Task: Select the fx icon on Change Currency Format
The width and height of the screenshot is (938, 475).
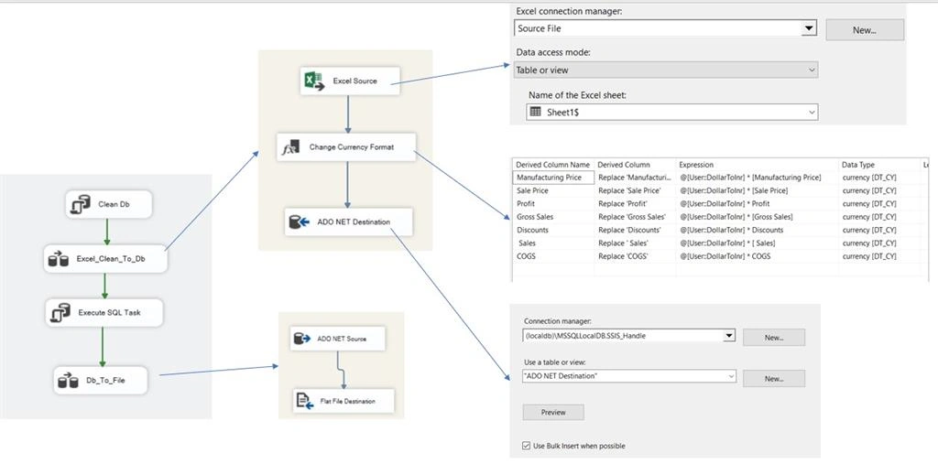Action: [x=290, y=147]
